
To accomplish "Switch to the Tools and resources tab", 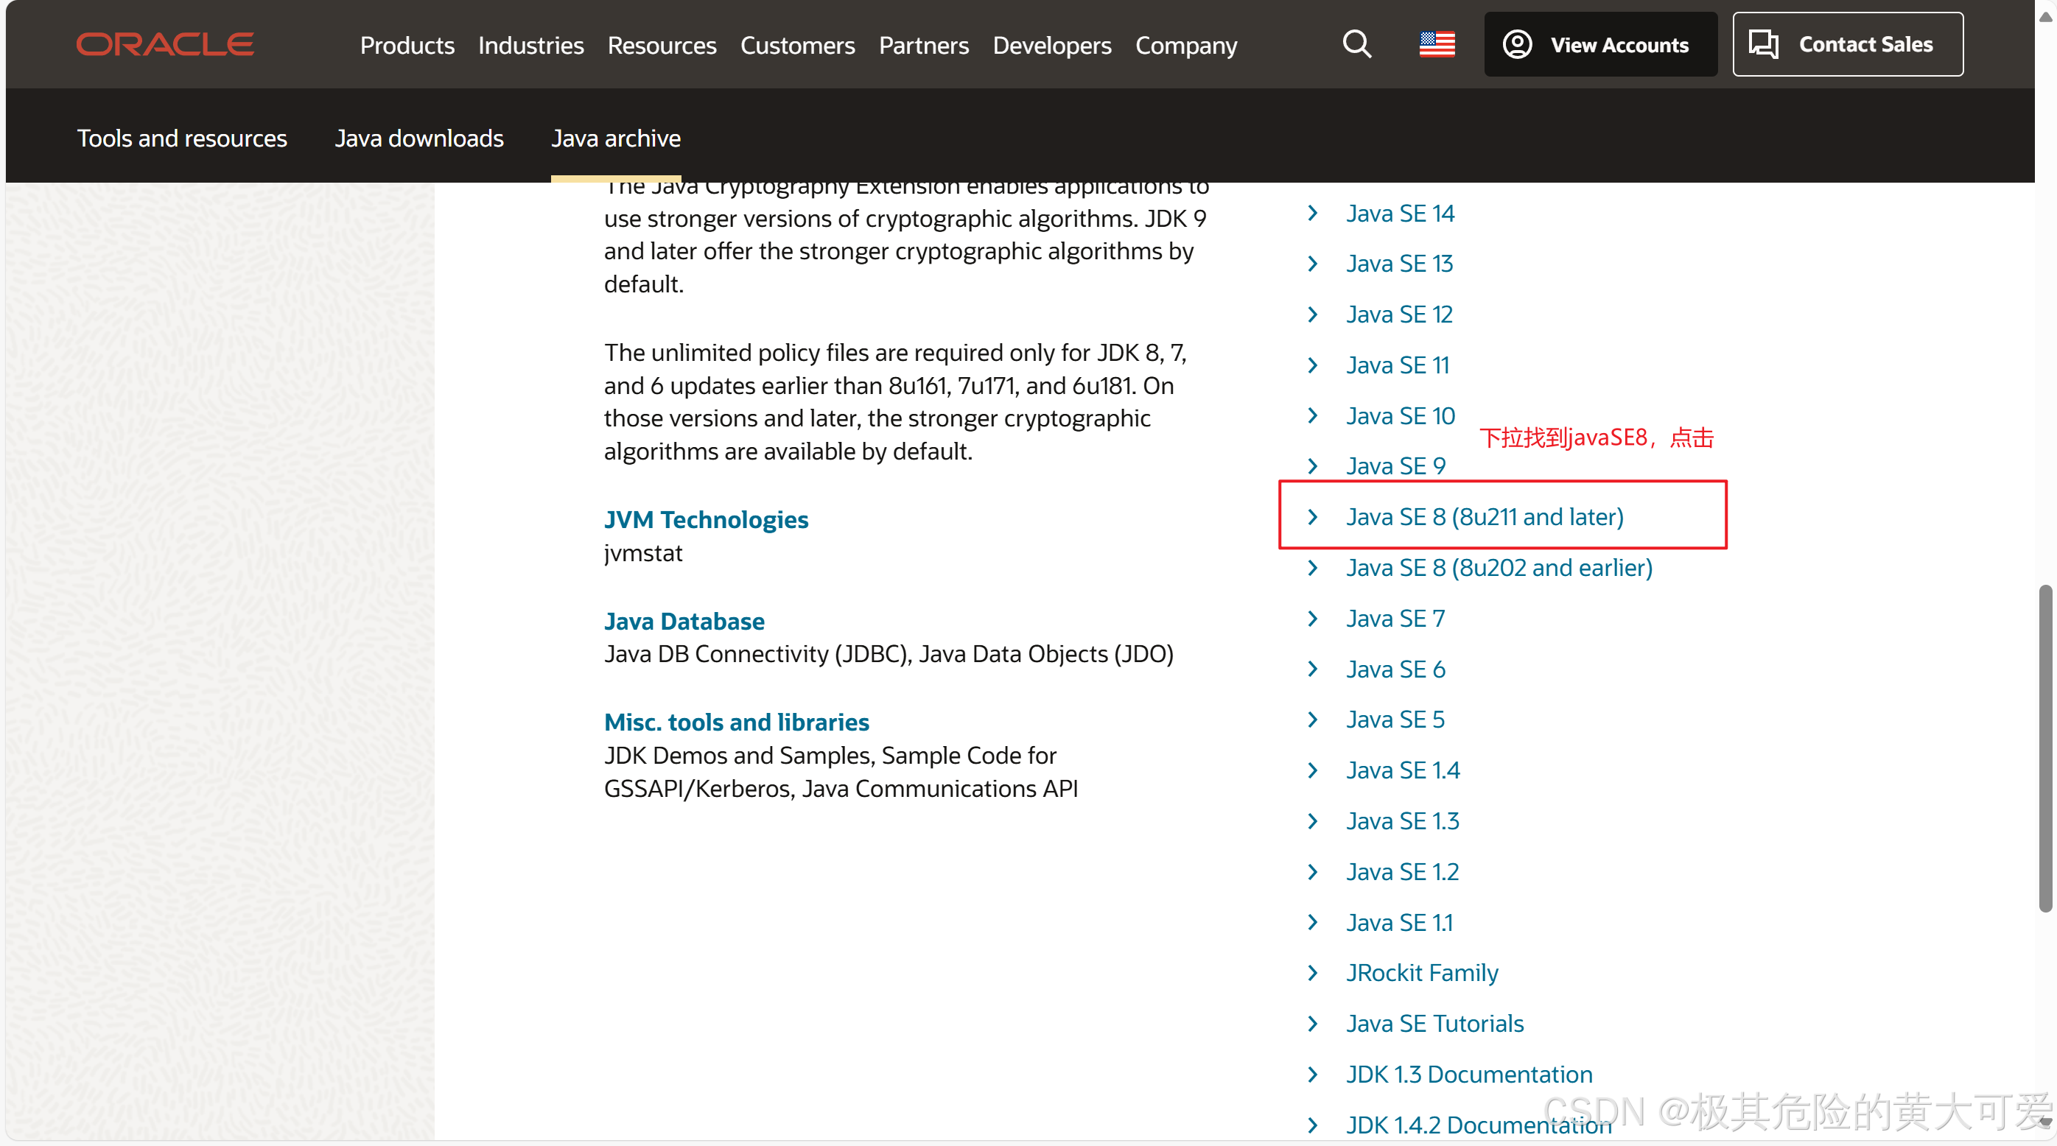I will click(x=182, y=137).
